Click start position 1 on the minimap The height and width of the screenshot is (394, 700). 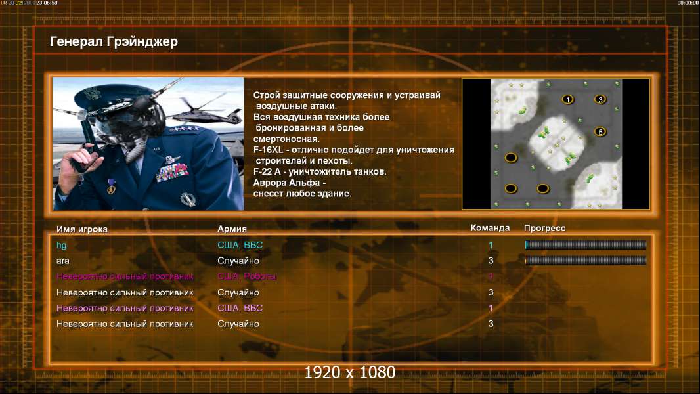[567, 100]
